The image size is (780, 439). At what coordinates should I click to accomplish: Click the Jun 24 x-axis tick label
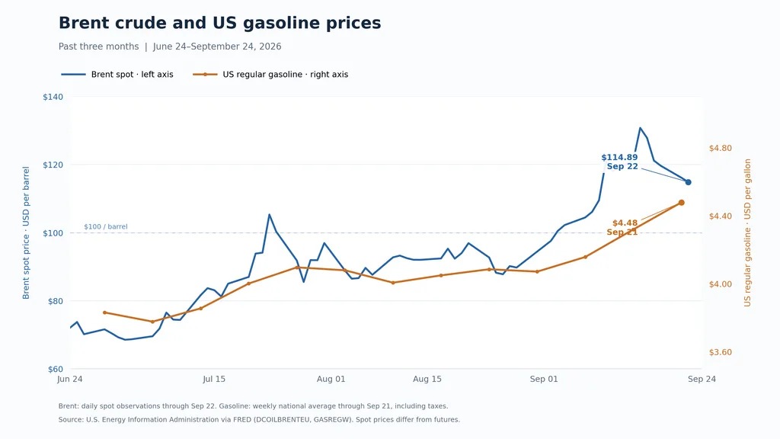[x=69, y=380]
